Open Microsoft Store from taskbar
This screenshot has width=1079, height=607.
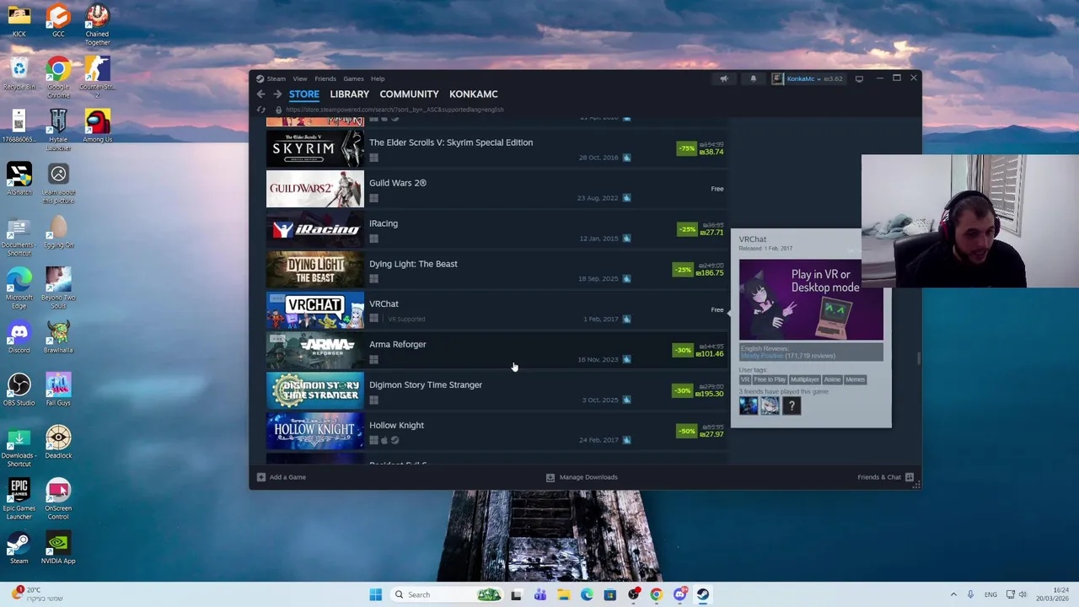(x=609, y=594)
